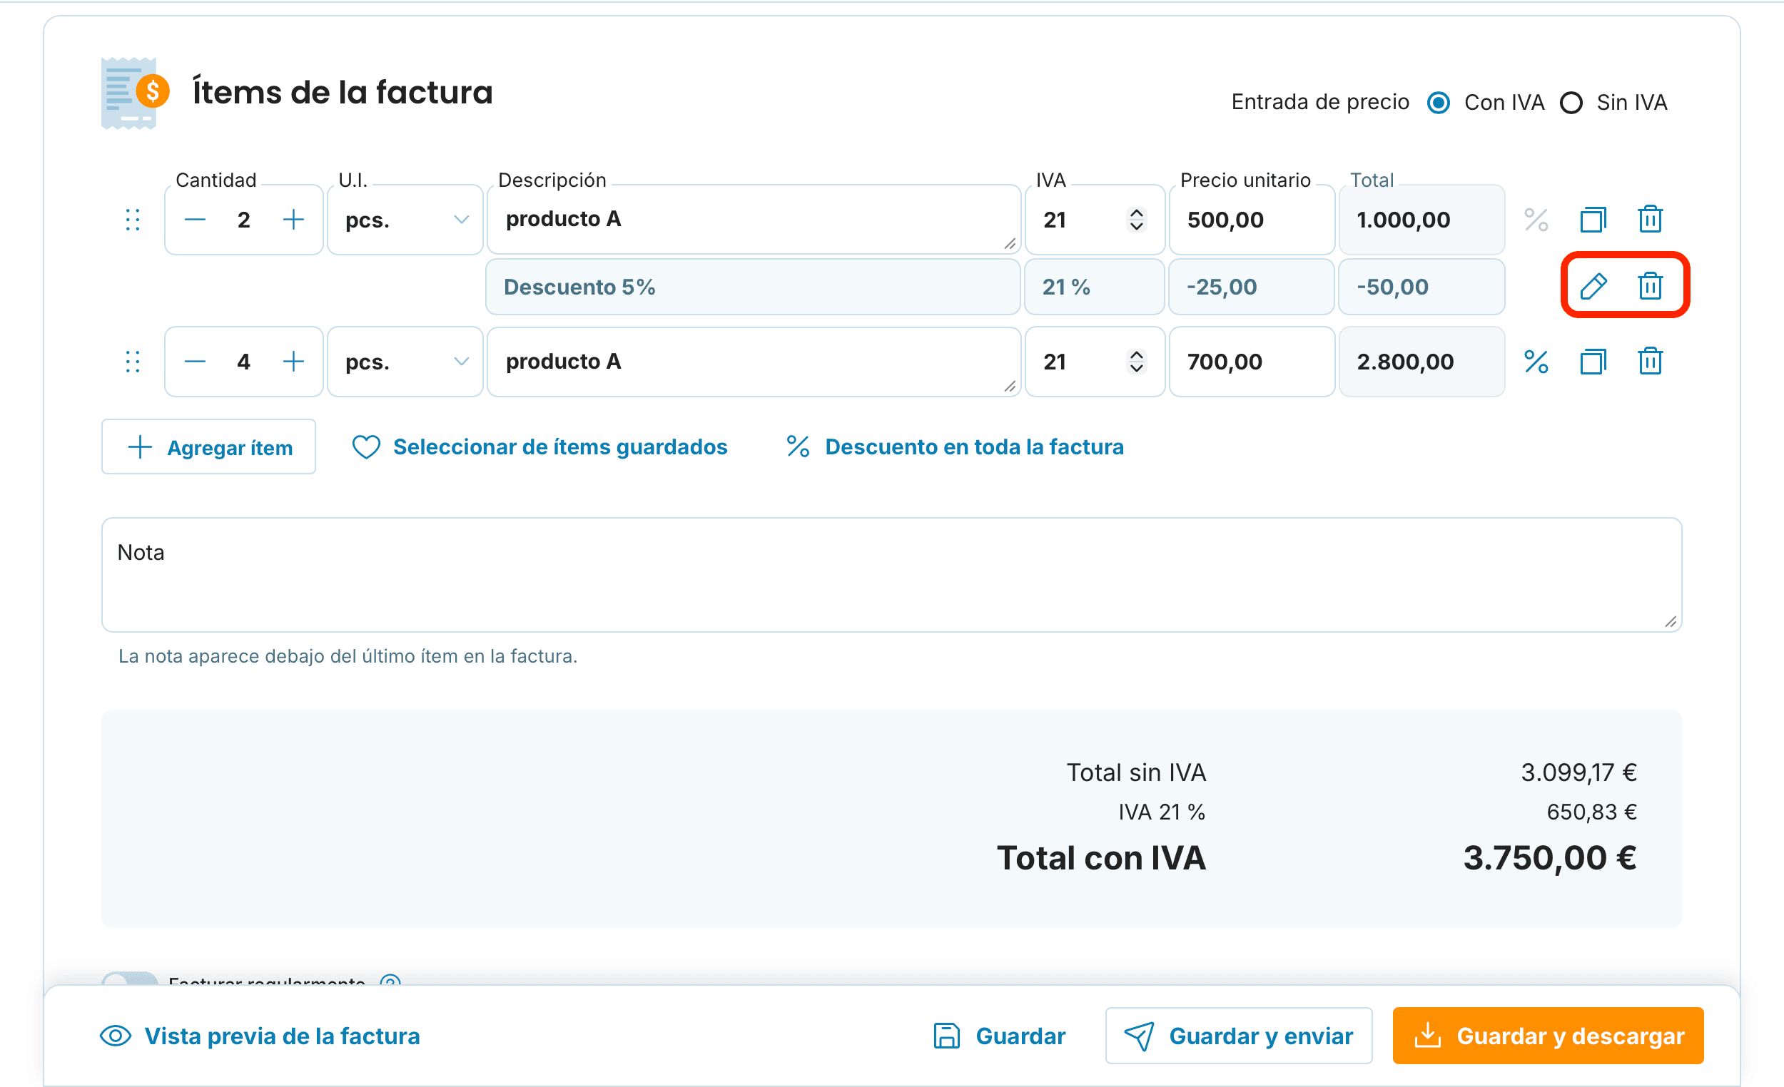This screenshot has width=1784, height=1087.
Task: Open the pcs. unit dropdown in first row
Action: 405,219
